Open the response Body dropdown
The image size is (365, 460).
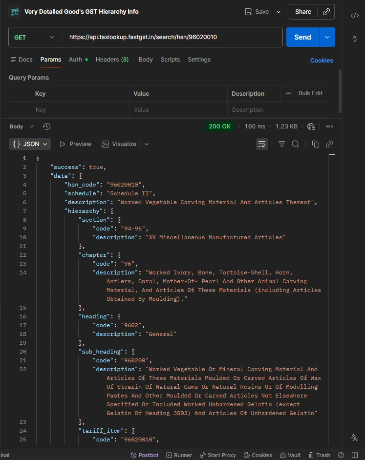coord(21,126)
